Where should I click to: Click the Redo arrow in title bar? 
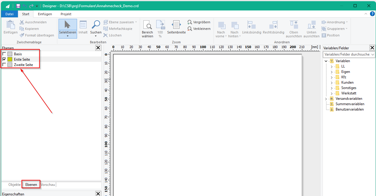click(31, 6)
